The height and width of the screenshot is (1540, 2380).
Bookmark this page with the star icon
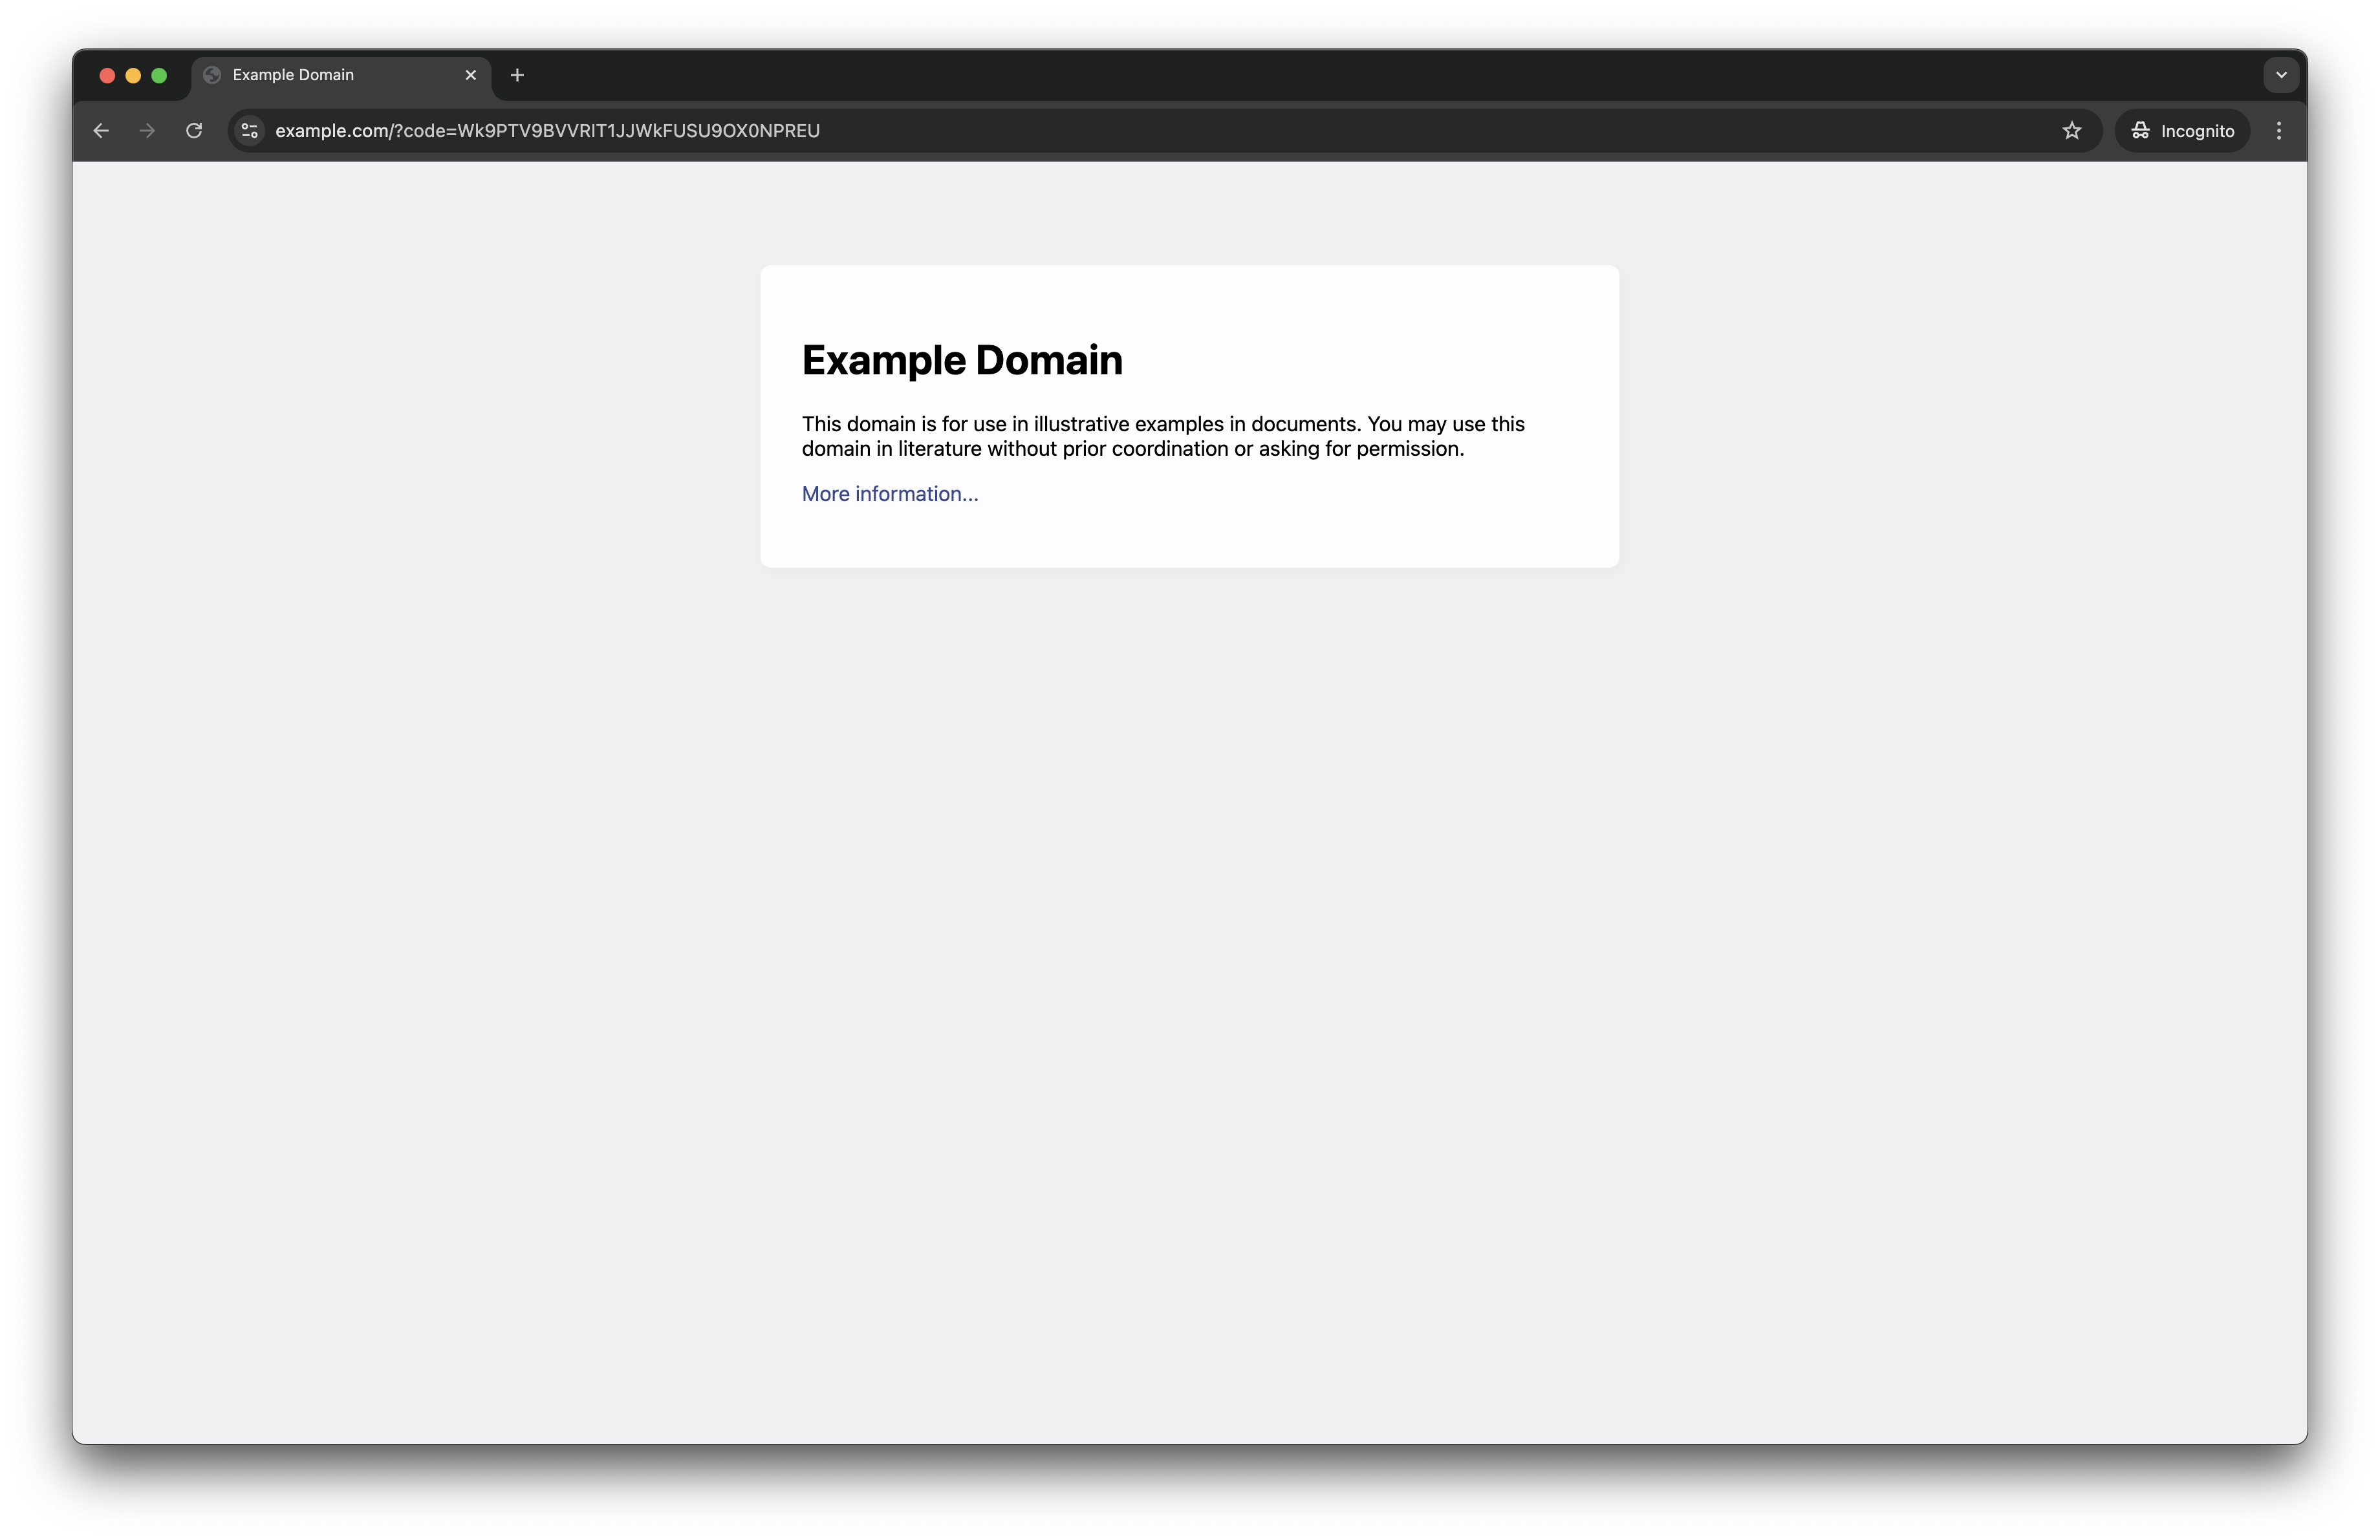(x=2072, y=131)
